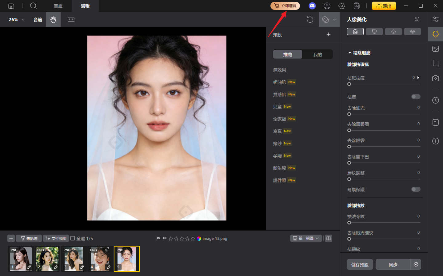Click the undo rotate arrow icon
443x276 pixels.
(x=310, y=20)
